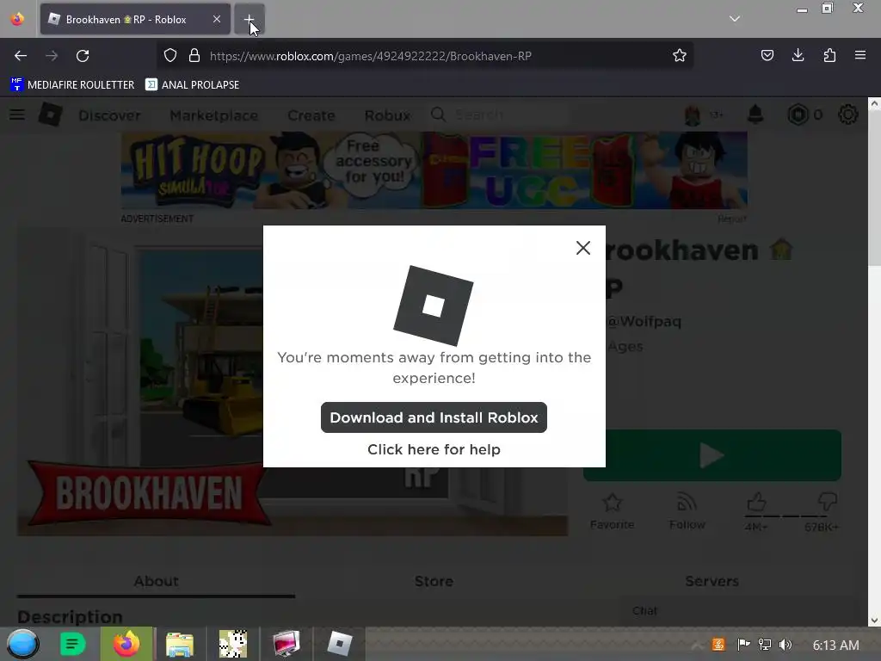The height and width of the screenshot is (661, 881).
Task: Open the Click here for help link
Action: pyautogui.click(x=434, y=449)
